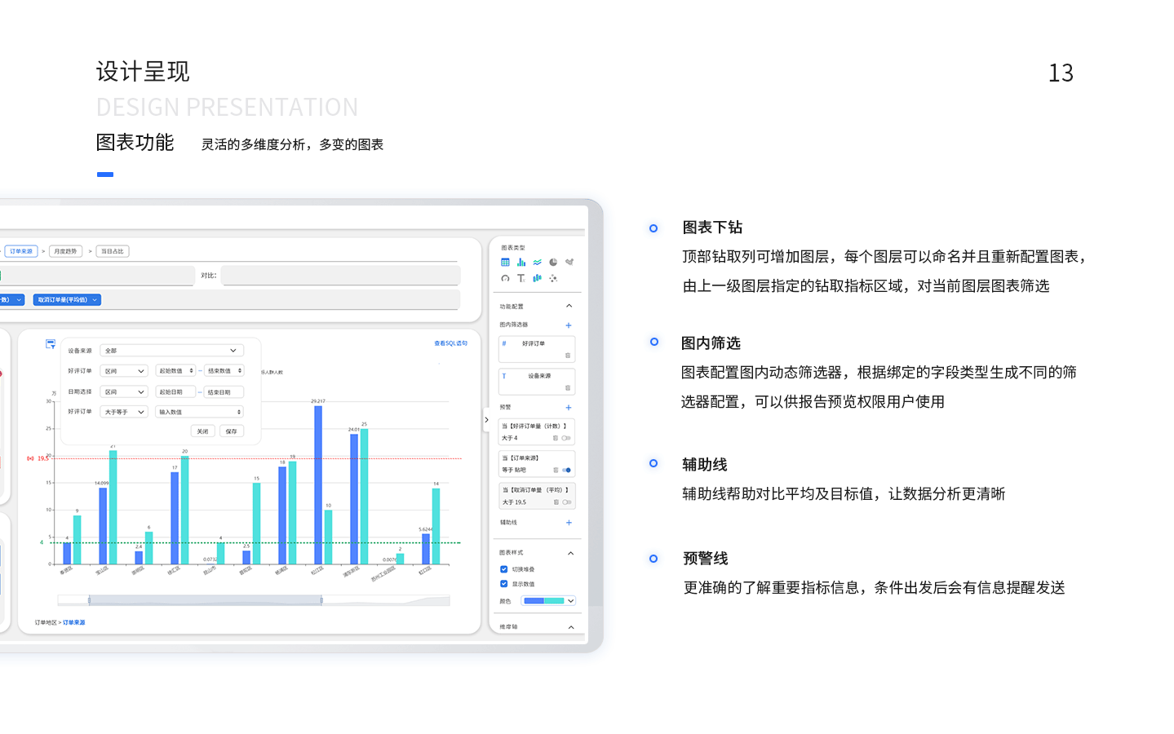Open 好评订单 区间 condition dropdown
This screenshot has height=734, width=1174.
point(124,371)
